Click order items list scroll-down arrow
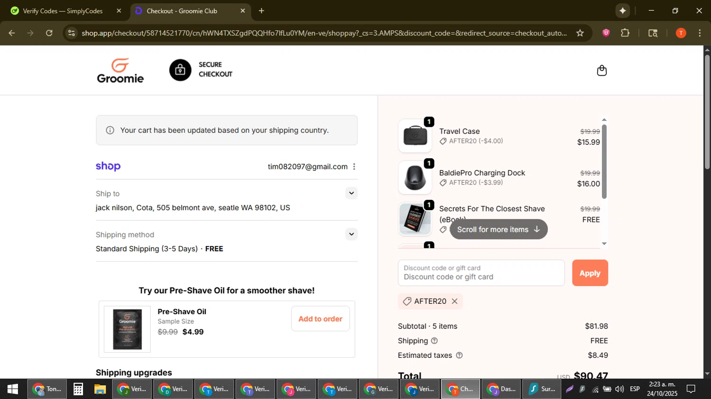 (604, 244)
